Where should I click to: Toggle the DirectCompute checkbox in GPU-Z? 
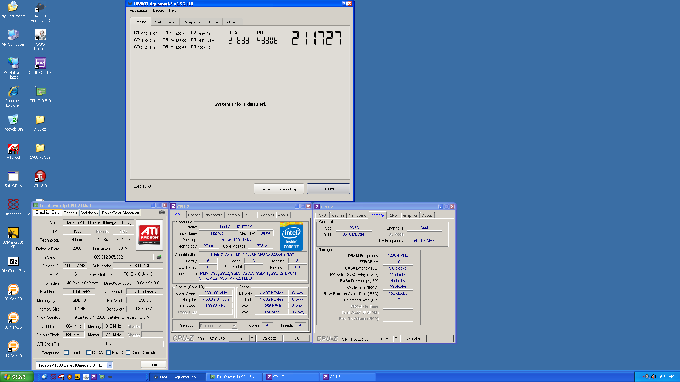click(128, 353)
